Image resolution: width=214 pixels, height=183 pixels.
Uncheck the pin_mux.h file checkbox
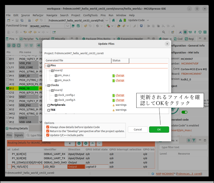pyautogui.click(x=56, y=80)
